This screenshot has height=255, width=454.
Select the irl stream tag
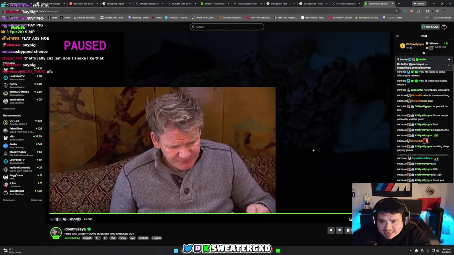105,238
